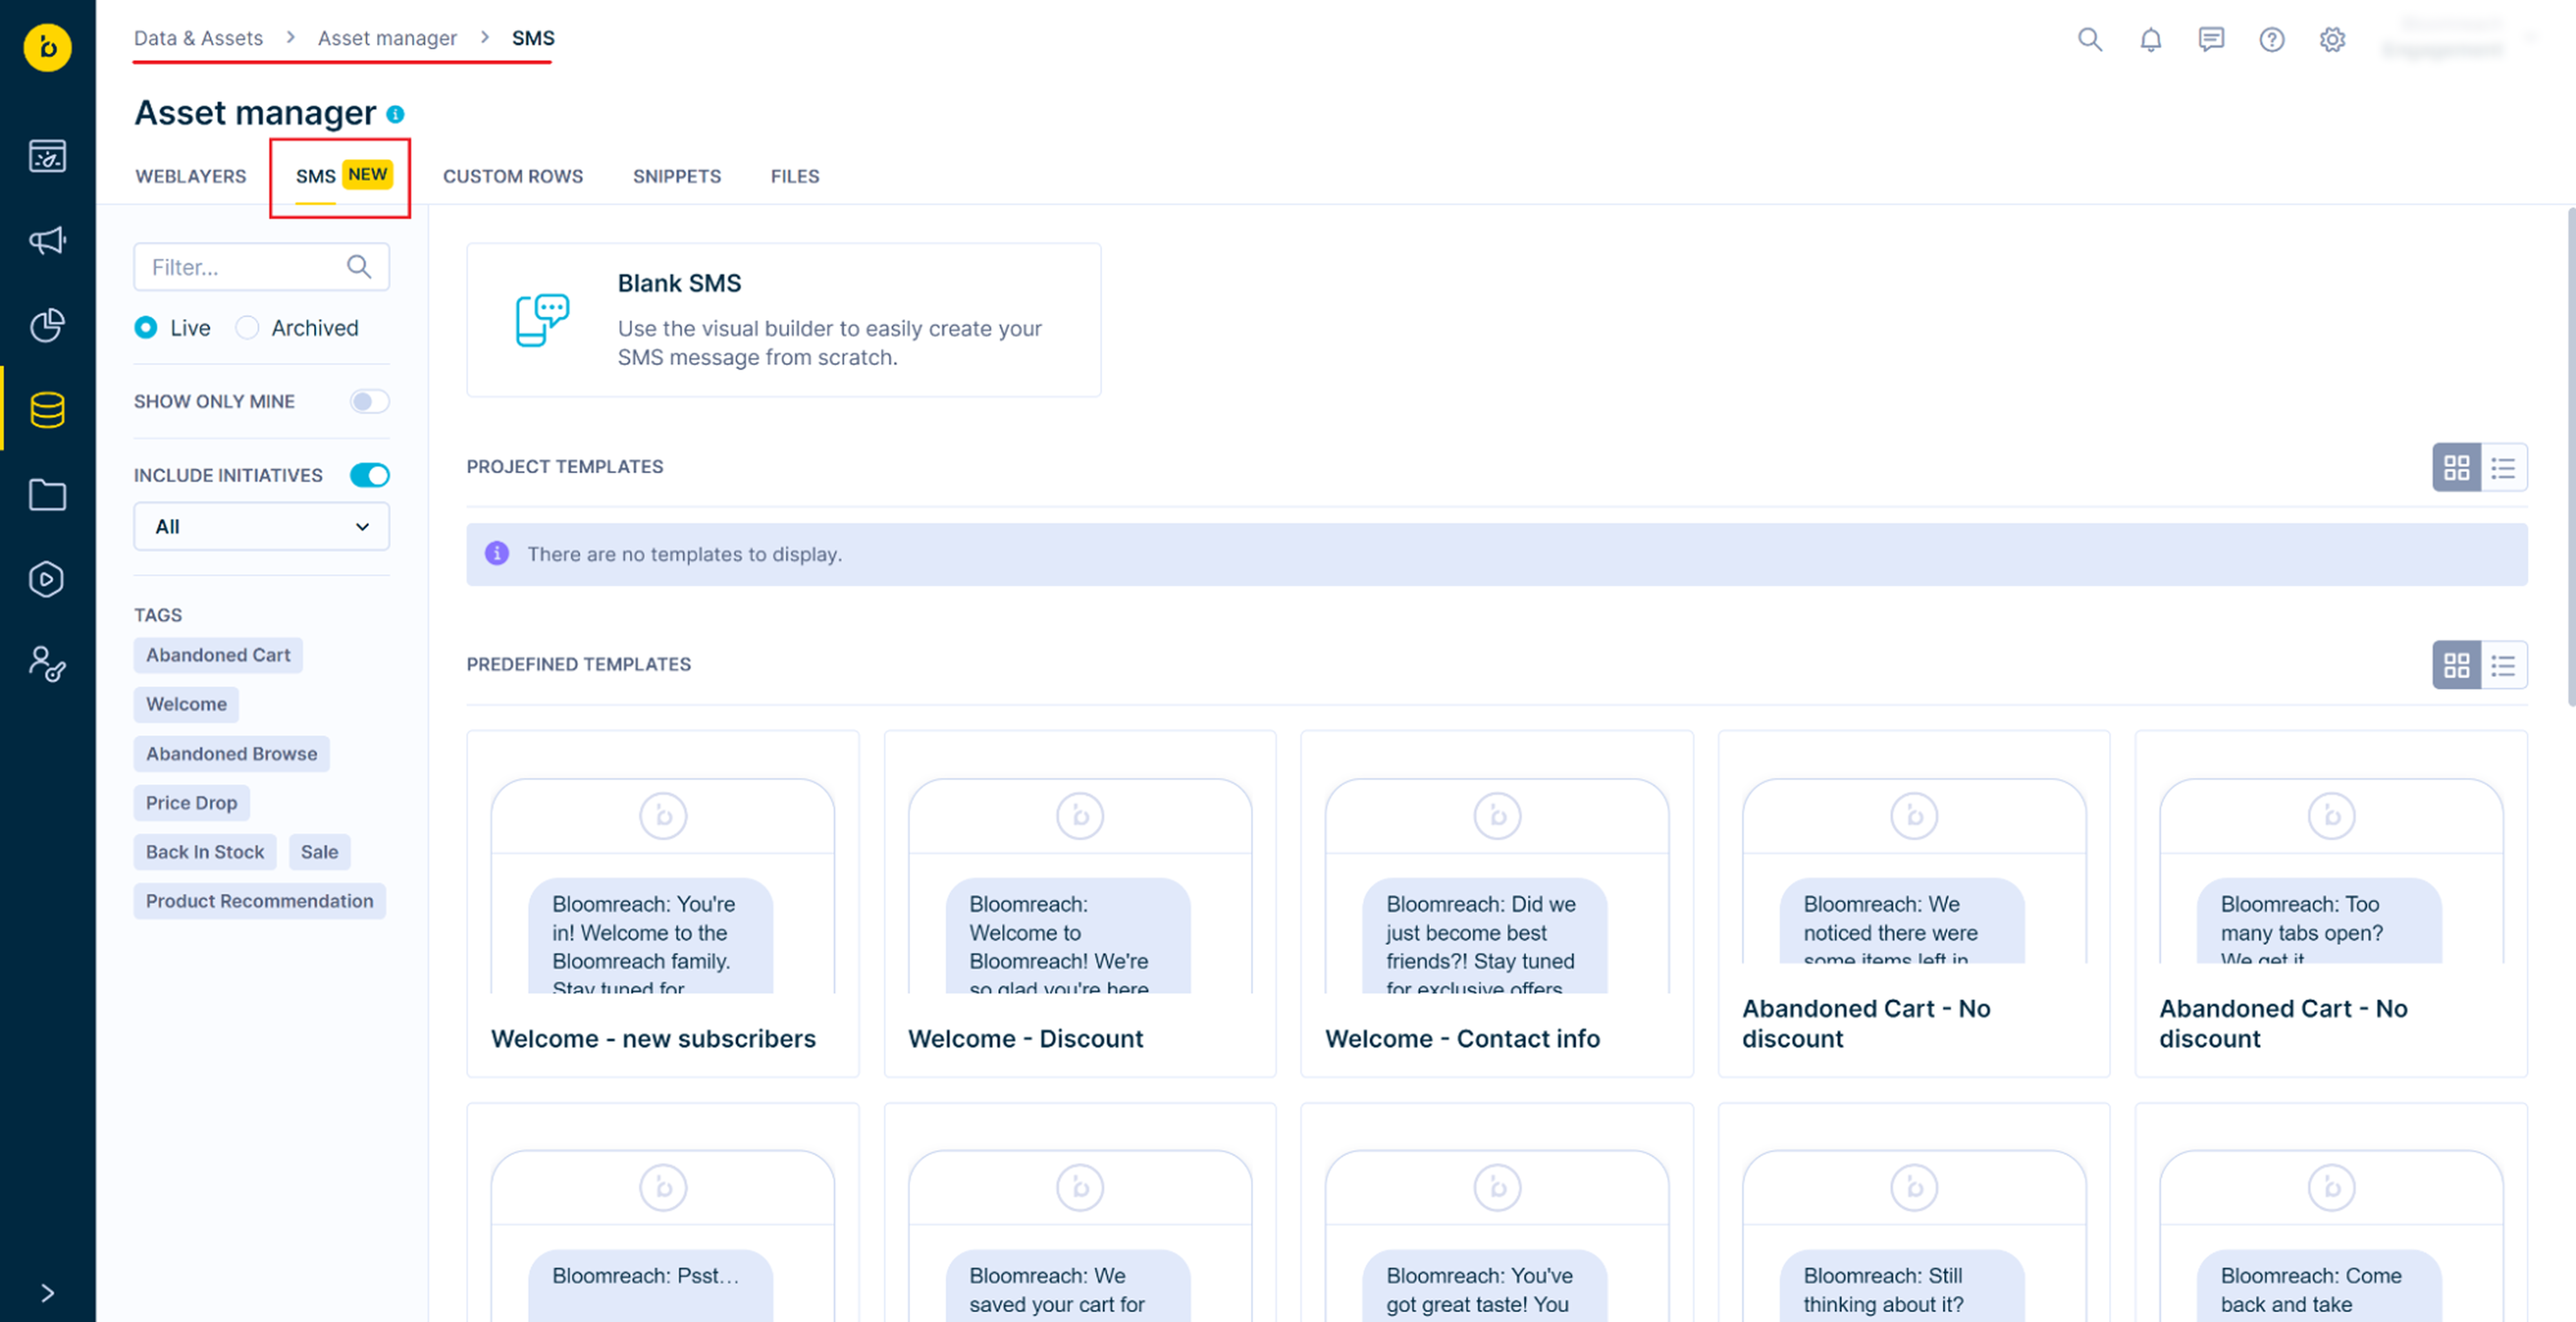Click the SMS breadcrumb item
The width and height of the screenshot is (2576, 1322).
pos(533,38)
